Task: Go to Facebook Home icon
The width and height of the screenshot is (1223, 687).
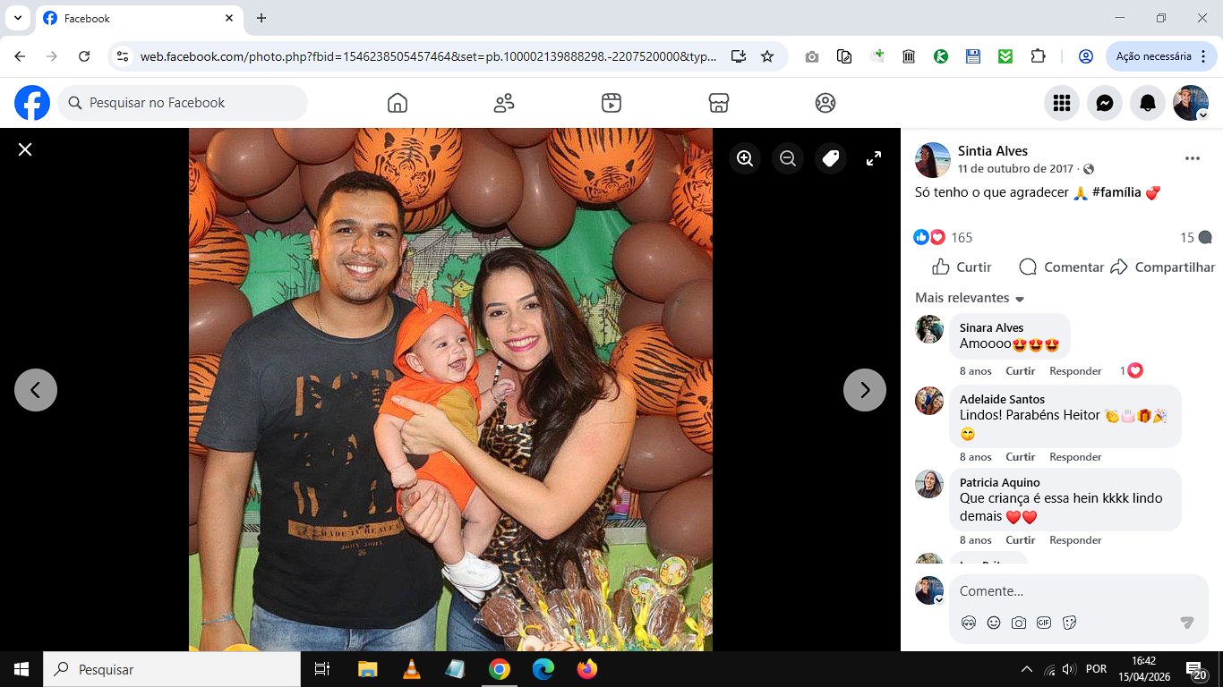Action: pos(398,103)
